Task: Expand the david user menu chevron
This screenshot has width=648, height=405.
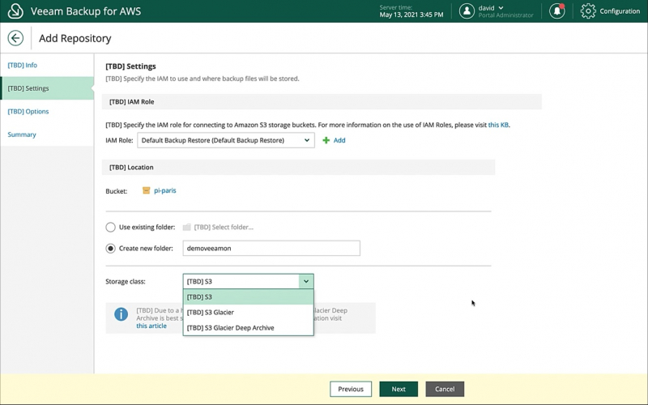Action: [501, 8]
